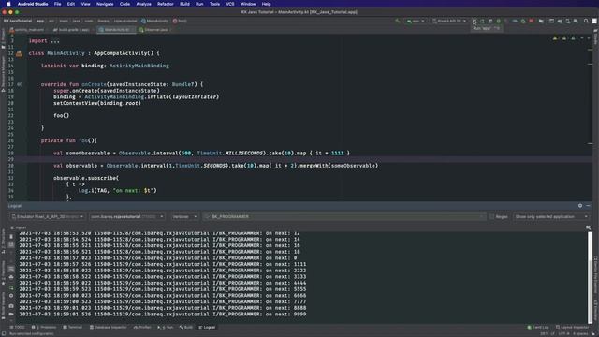599x337 pixels.
Task: Open the Edit menu
Action: point(71,4)
